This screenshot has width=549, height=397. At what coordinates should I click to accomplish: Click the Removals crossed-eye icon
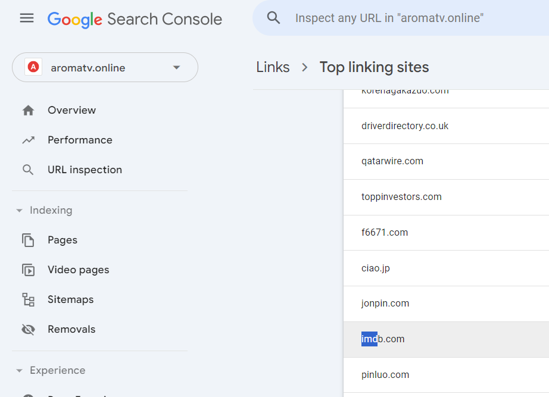pos(29,329)
